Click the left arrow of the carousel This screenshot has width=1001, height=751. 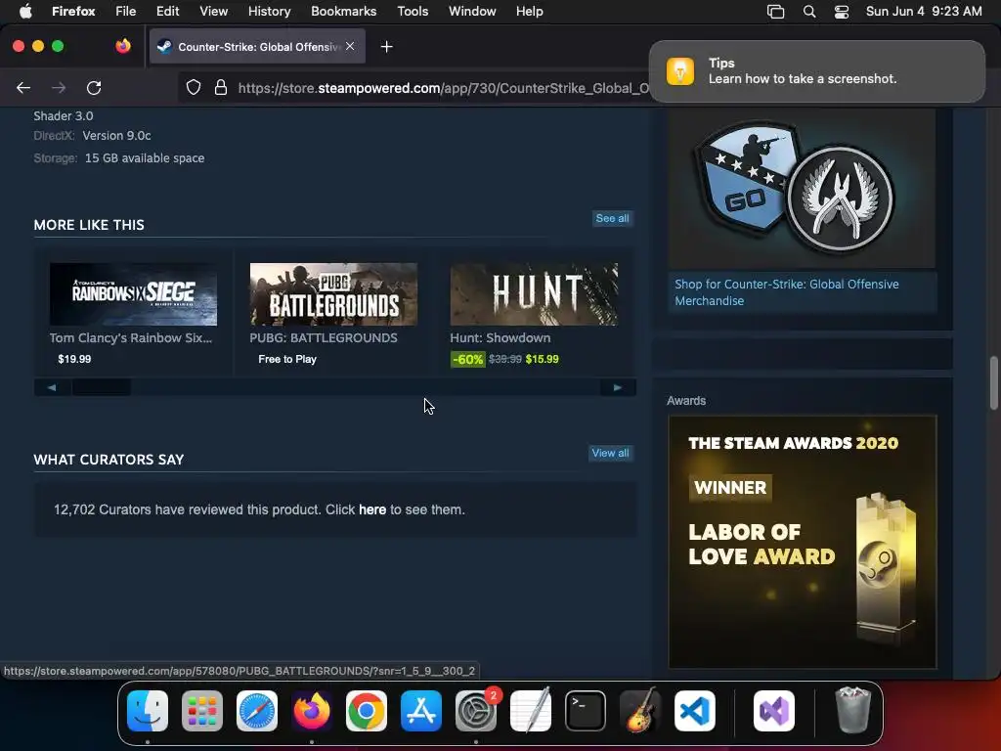[x=52, y=387]
